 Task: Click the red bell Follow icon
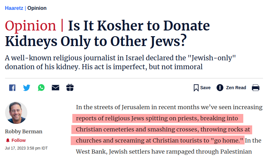pos(8,140)
